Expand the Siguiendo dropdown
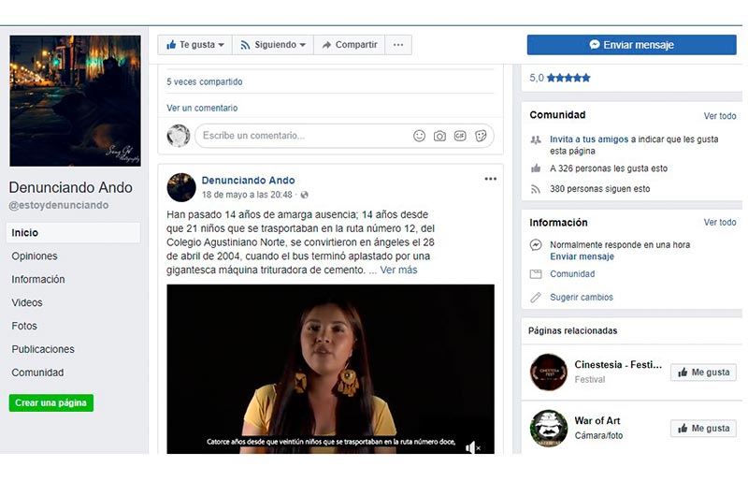 [273, 45]
